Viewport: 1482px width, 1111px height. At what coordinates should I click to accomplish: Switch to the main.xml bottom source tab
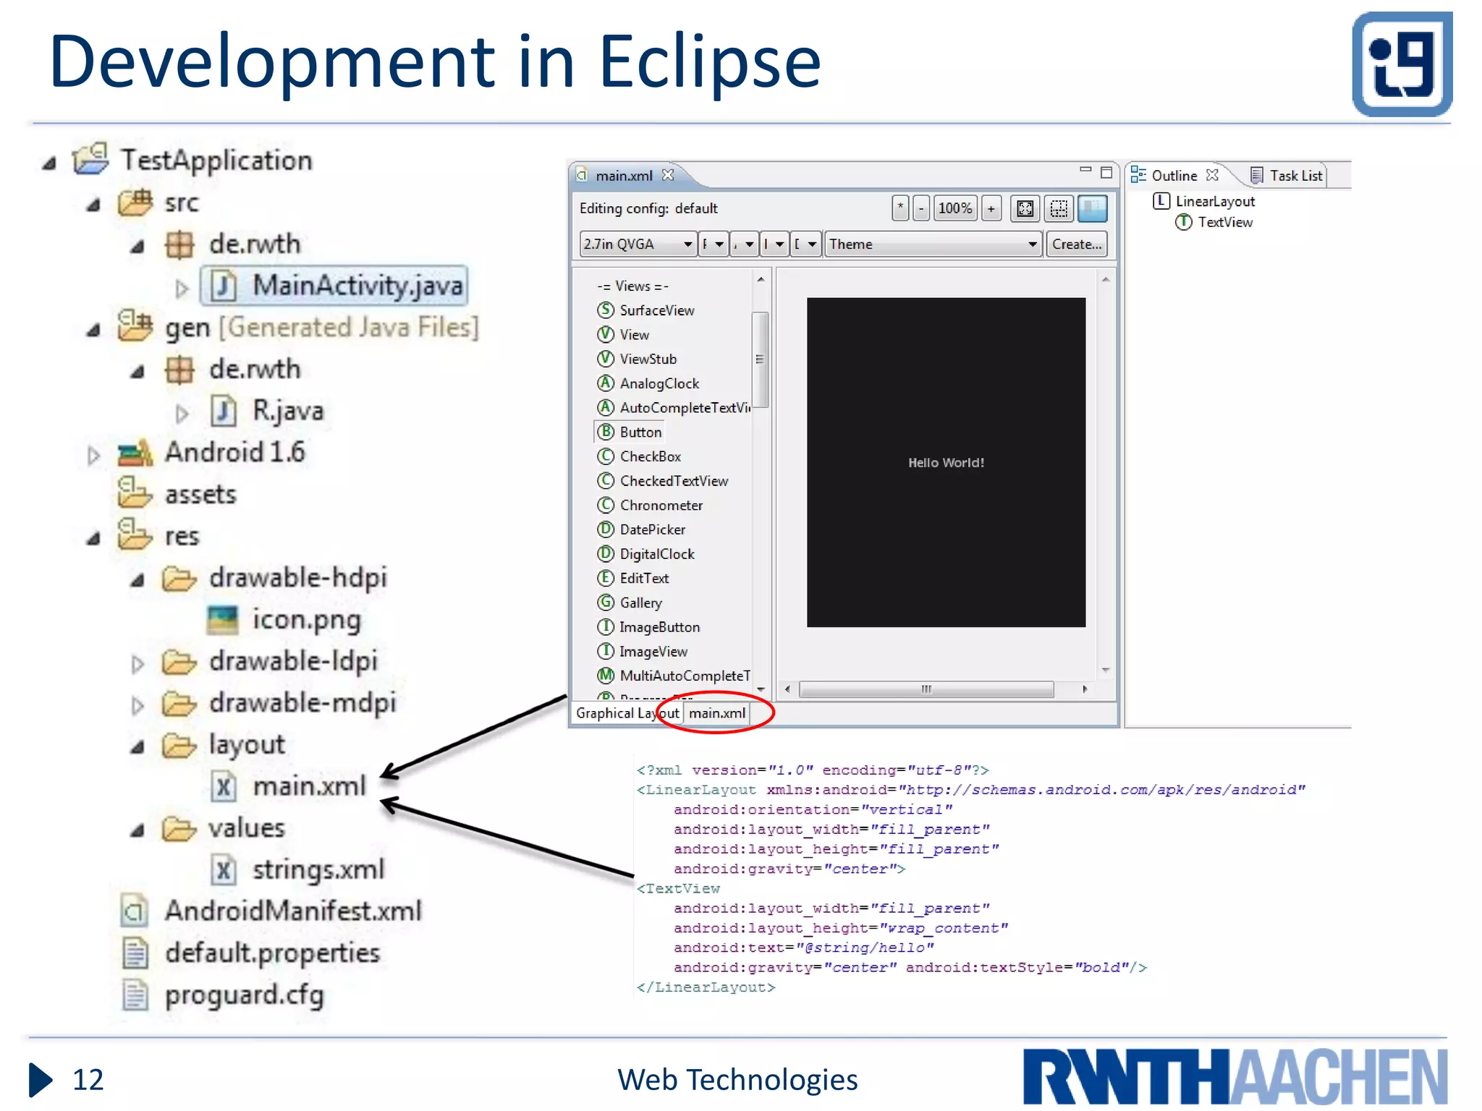click(717, 713)
